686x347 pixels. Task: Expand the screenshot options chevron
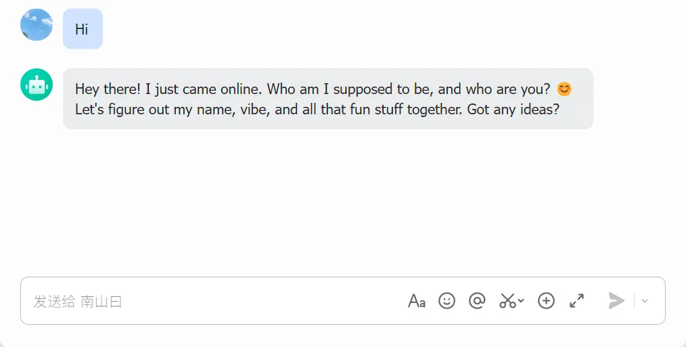point(521,302)
